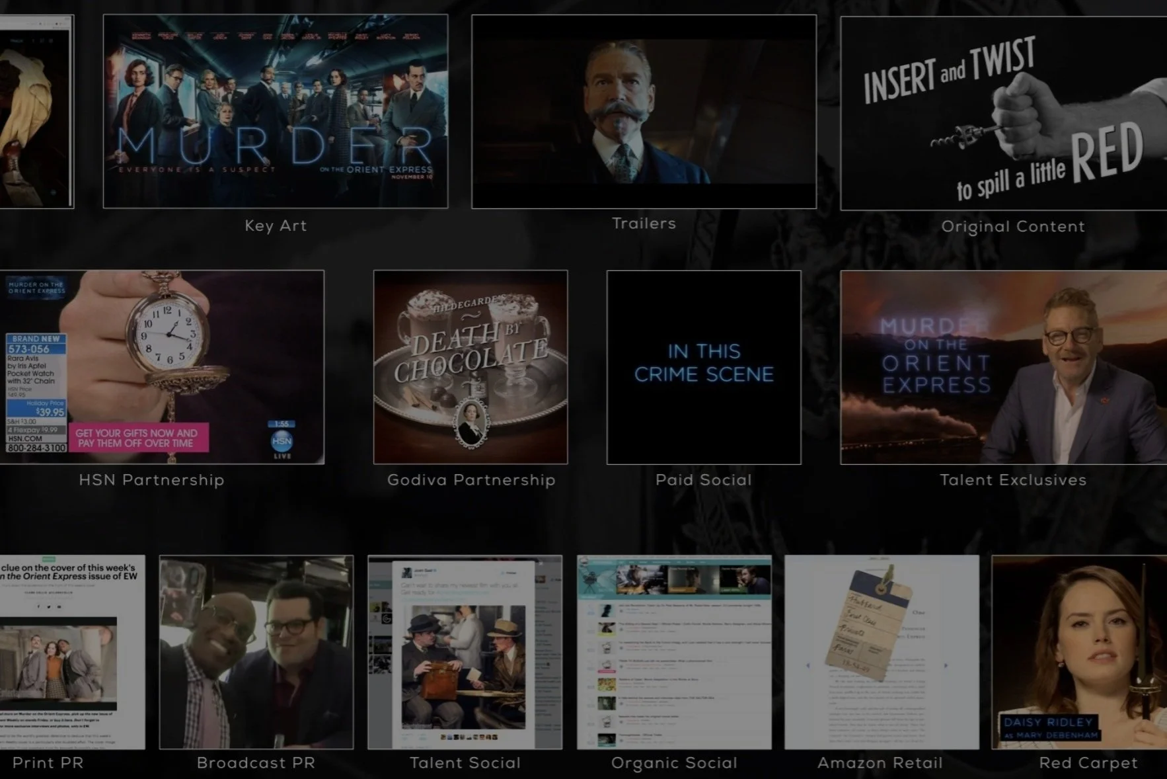Click the Original Content label

click(x=1013, y=226)
